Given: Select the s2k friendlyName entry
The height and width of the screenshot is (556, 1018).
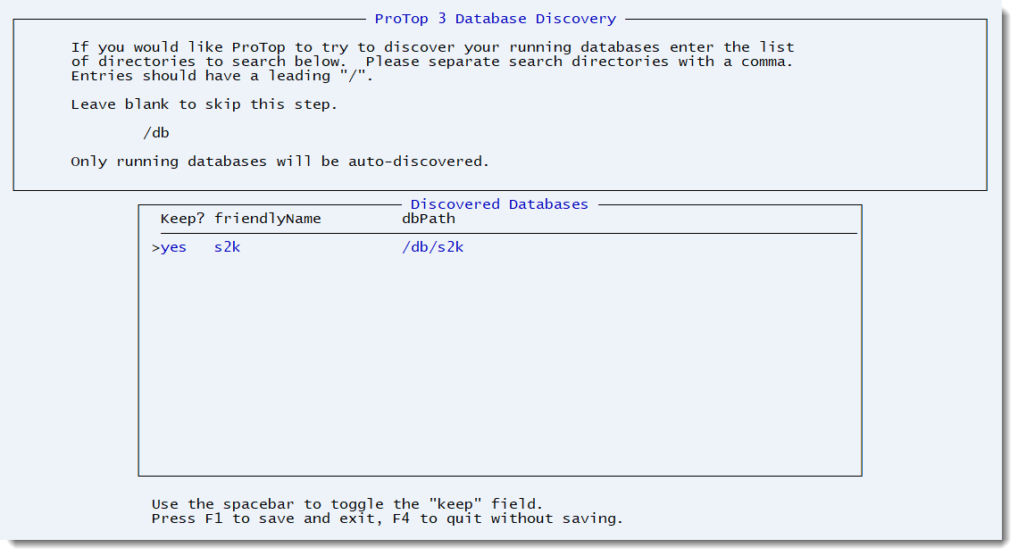Looking at the screenshot, I should click(x=227, y=247).
